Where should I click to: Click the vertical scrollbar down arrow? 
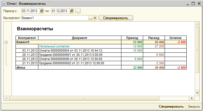tap(197, 93)
